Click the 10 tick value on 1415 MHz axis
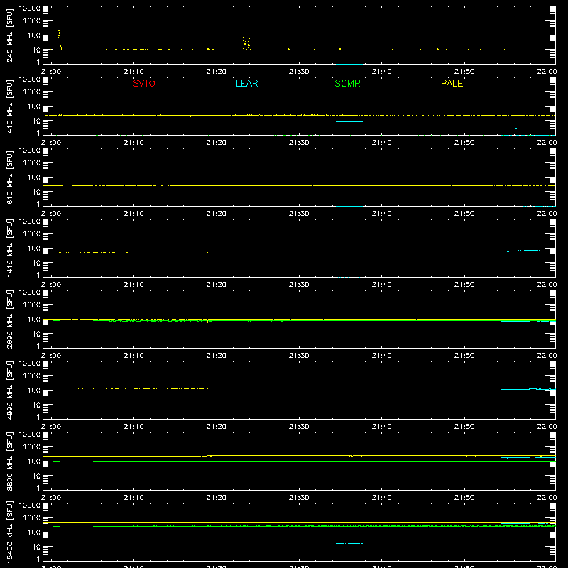Image resolution: width=568 pixels, height=568 pixels. (36, 263)
